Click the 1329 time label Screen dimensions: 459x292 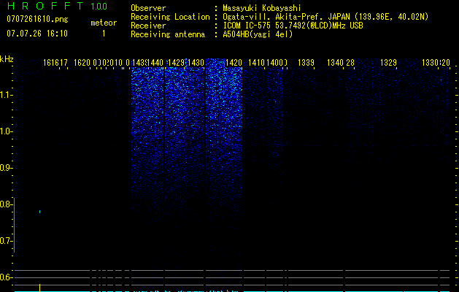click(388, 63)
